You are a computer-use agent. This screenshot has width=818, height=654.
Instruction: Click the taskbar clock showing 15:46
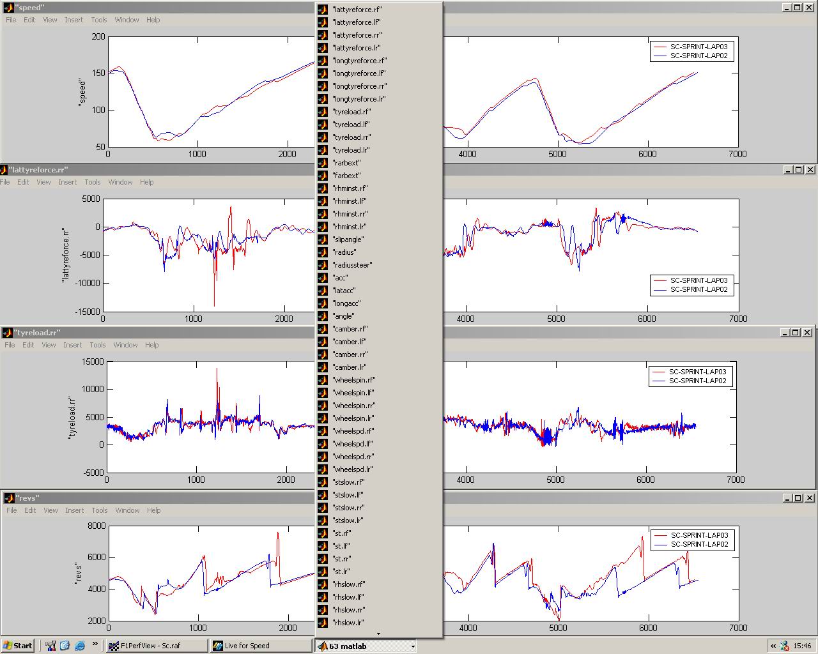coord(803,646)
